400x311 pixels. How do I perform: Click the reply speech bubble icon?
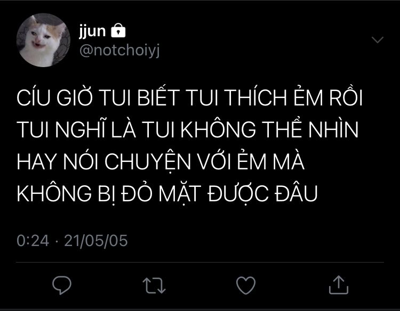coord(62,285)
